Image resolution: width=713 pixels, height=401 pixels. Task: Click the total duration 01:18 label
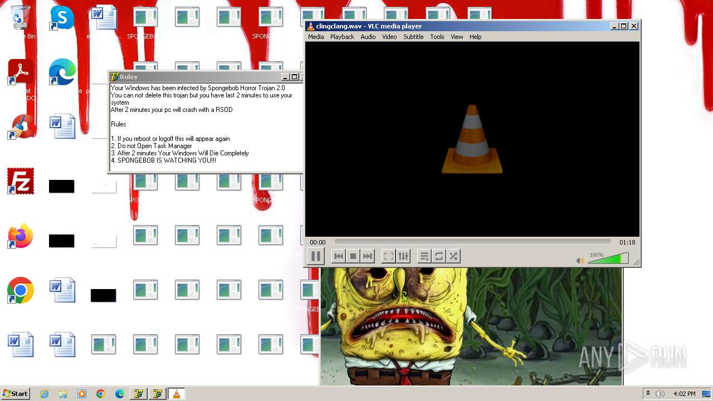[627, 242]
